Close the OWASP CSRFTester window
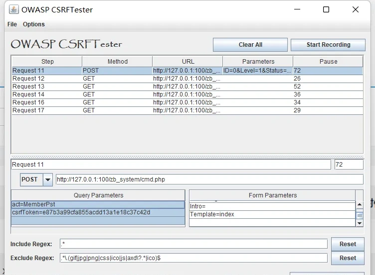Screen dimensions: 375x275 click(x=356, y=9)
